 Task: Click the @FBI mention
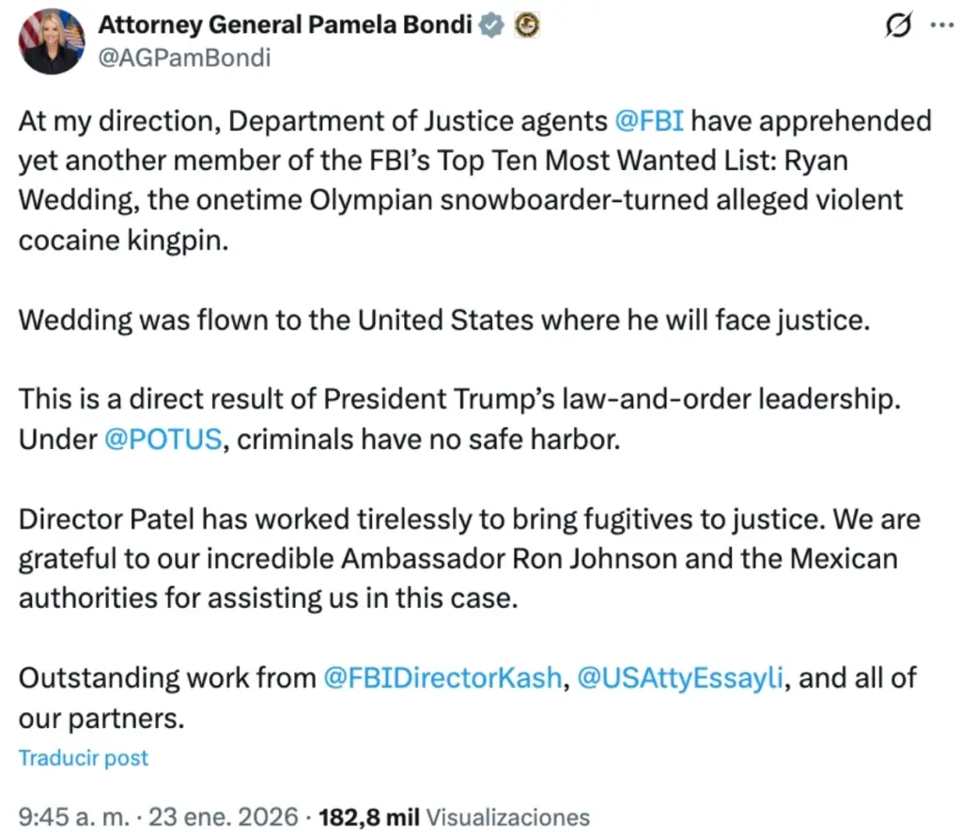click(x=648, y=121)
